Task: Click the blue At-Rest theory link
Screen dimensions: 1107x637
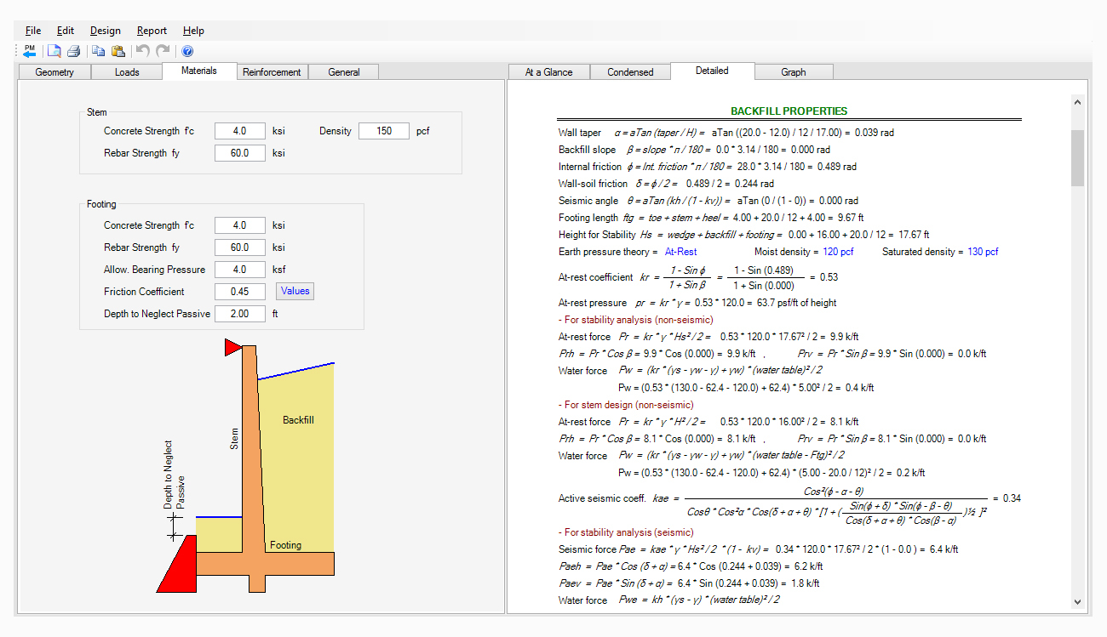Action: [680, 252]
